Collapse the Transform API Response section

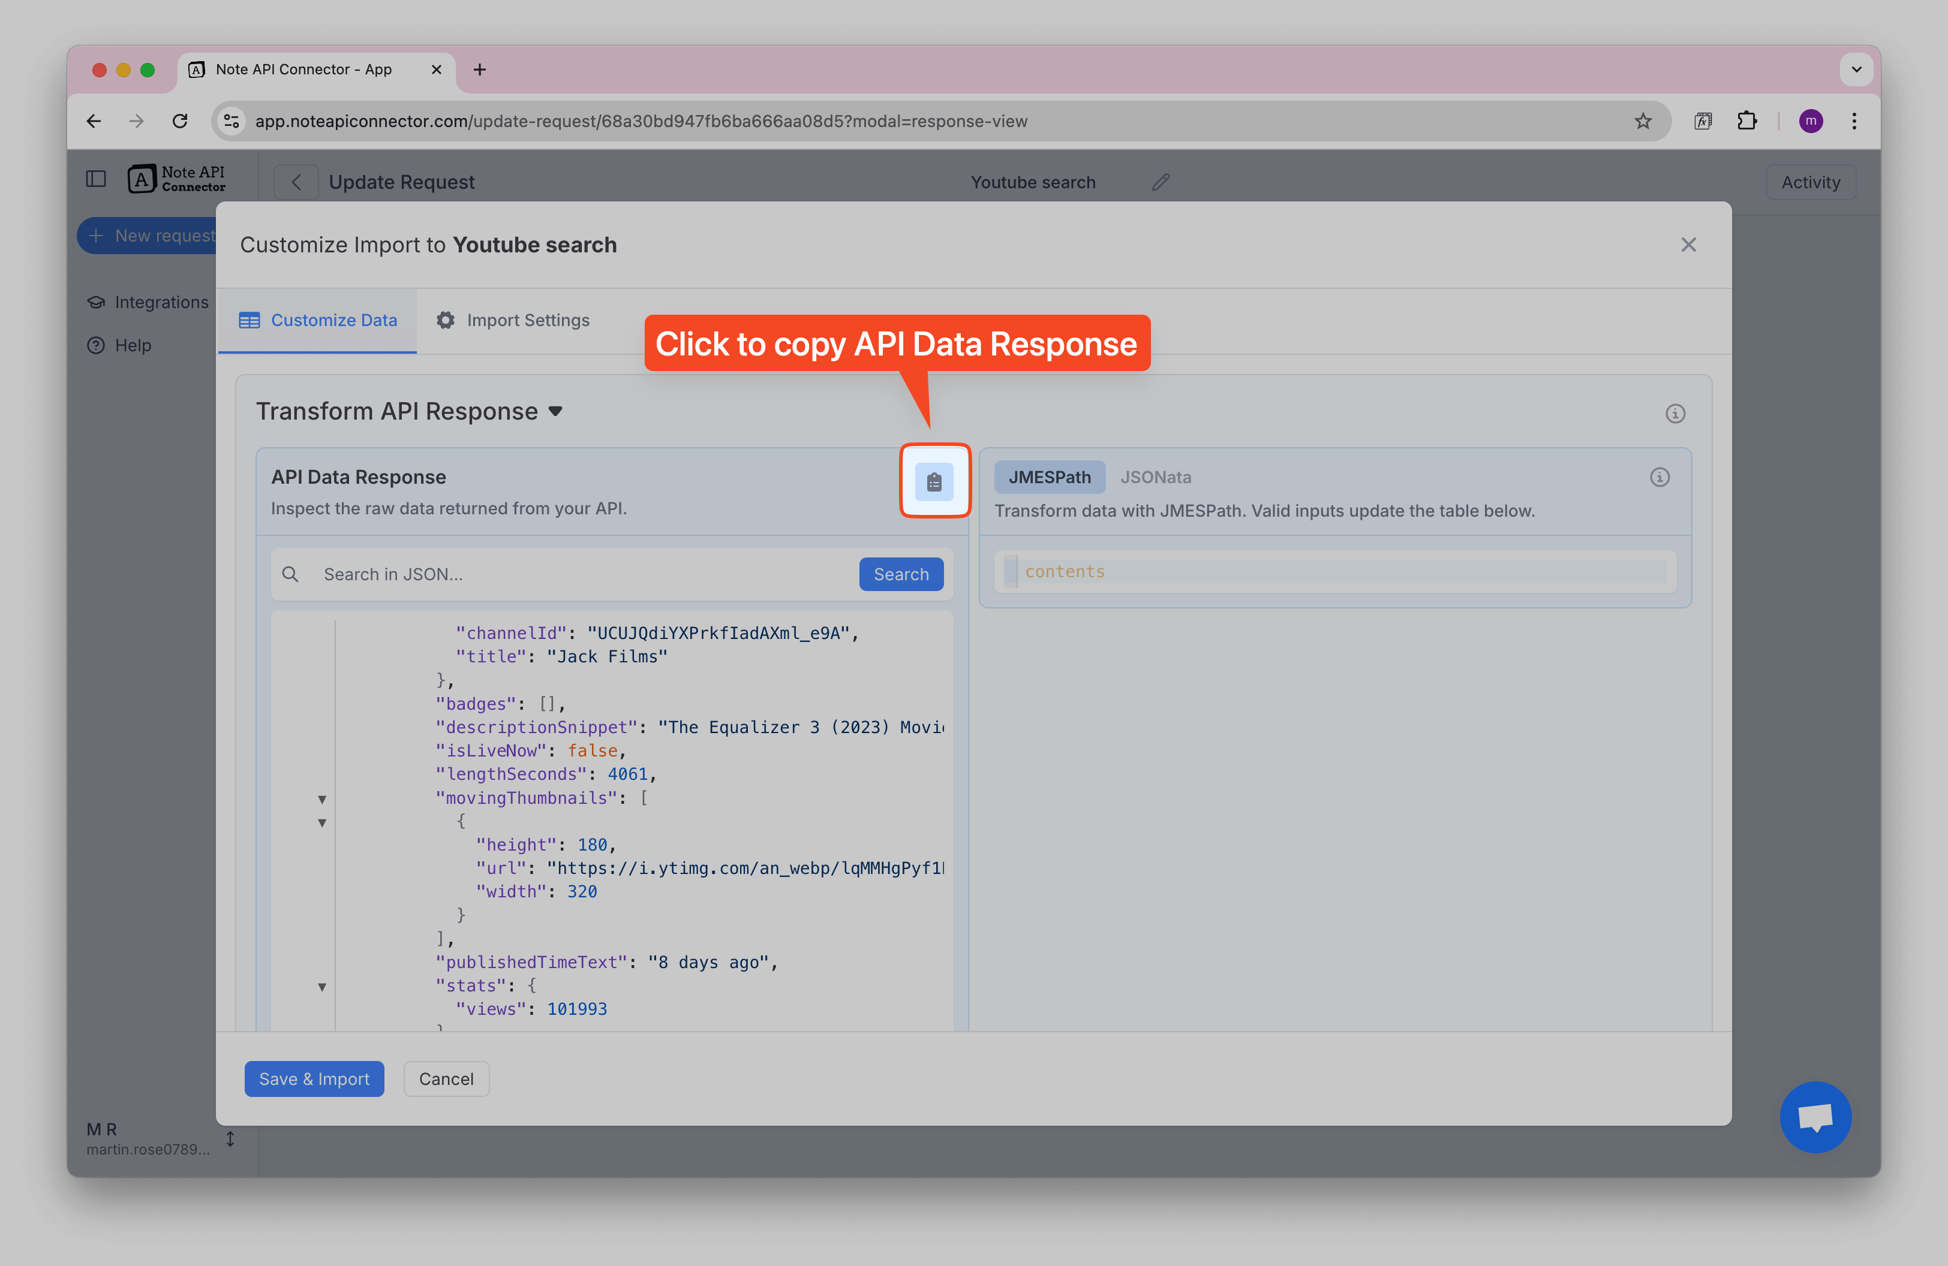tap(555, 411)
